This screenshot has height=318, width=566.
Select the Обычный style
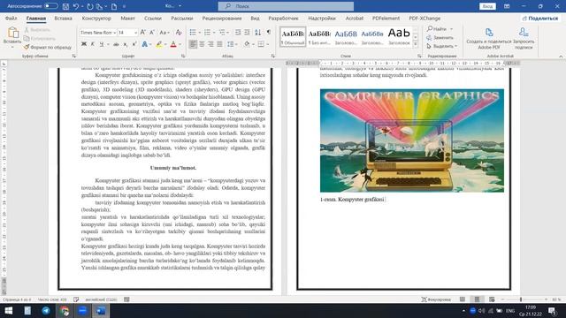293,37
